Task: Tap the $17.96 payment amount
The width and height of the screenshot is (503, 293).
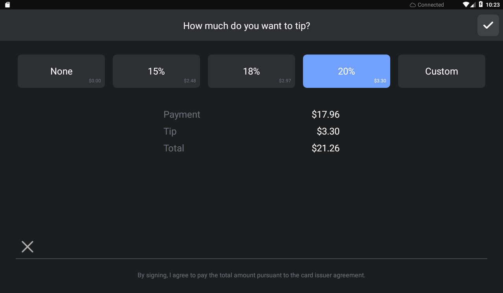Action: [326, 115]
